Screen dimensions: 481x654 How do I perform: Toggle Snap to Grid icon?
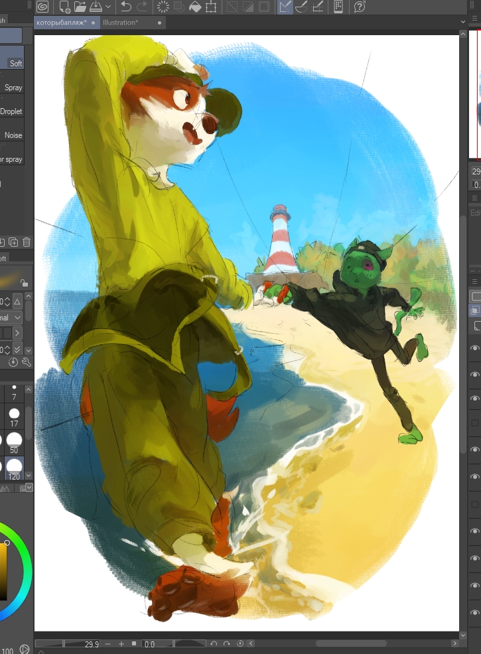point(318,7)
